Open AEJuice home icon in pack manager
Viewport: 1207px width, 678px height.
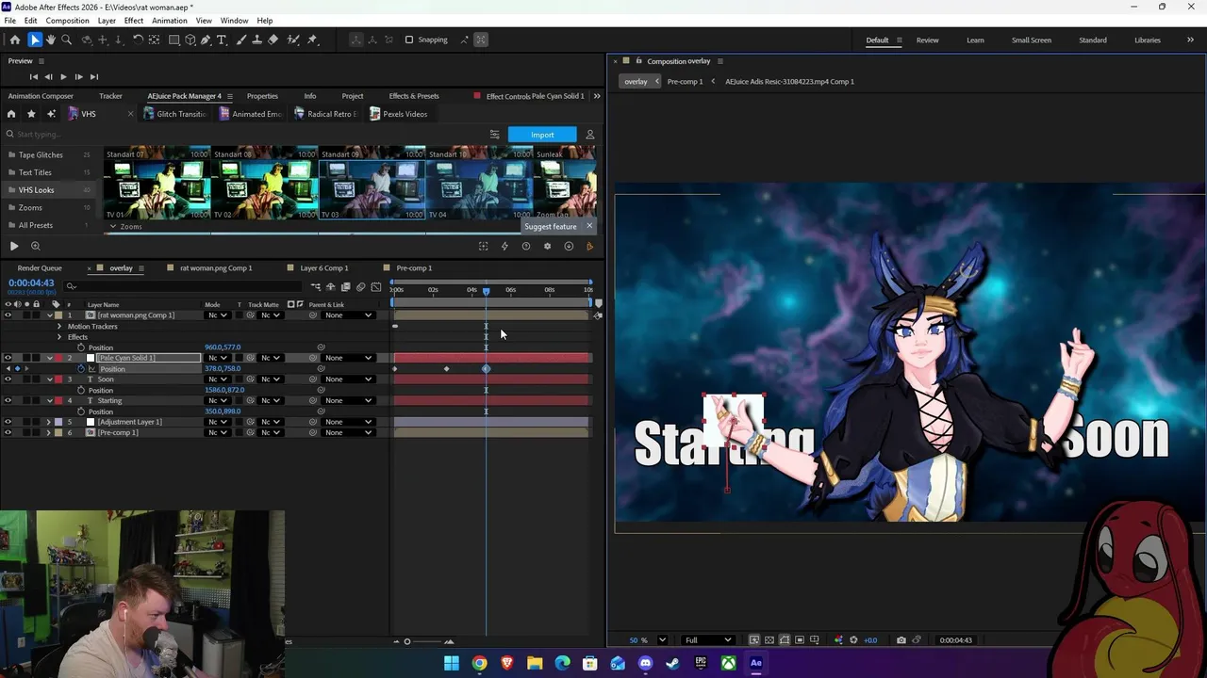tap(11, 114)
